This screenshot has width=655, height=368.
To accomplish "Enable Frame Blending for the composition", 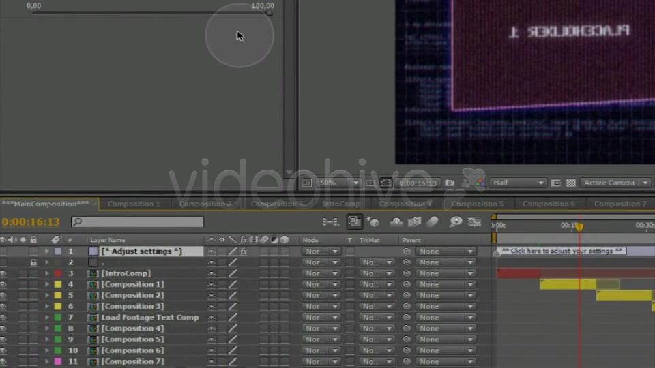I will [414, 222].
